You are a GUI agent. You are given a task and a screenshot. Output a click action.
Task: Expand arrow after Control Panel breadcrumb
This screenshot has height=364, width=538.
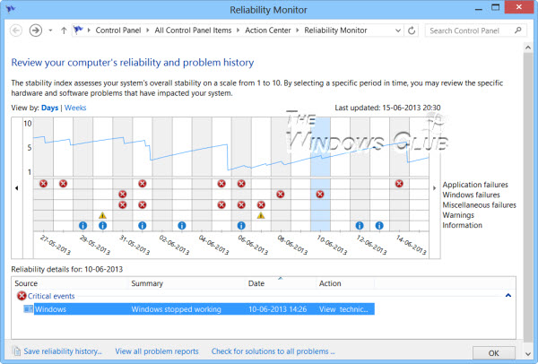click(x=148, y=30)
